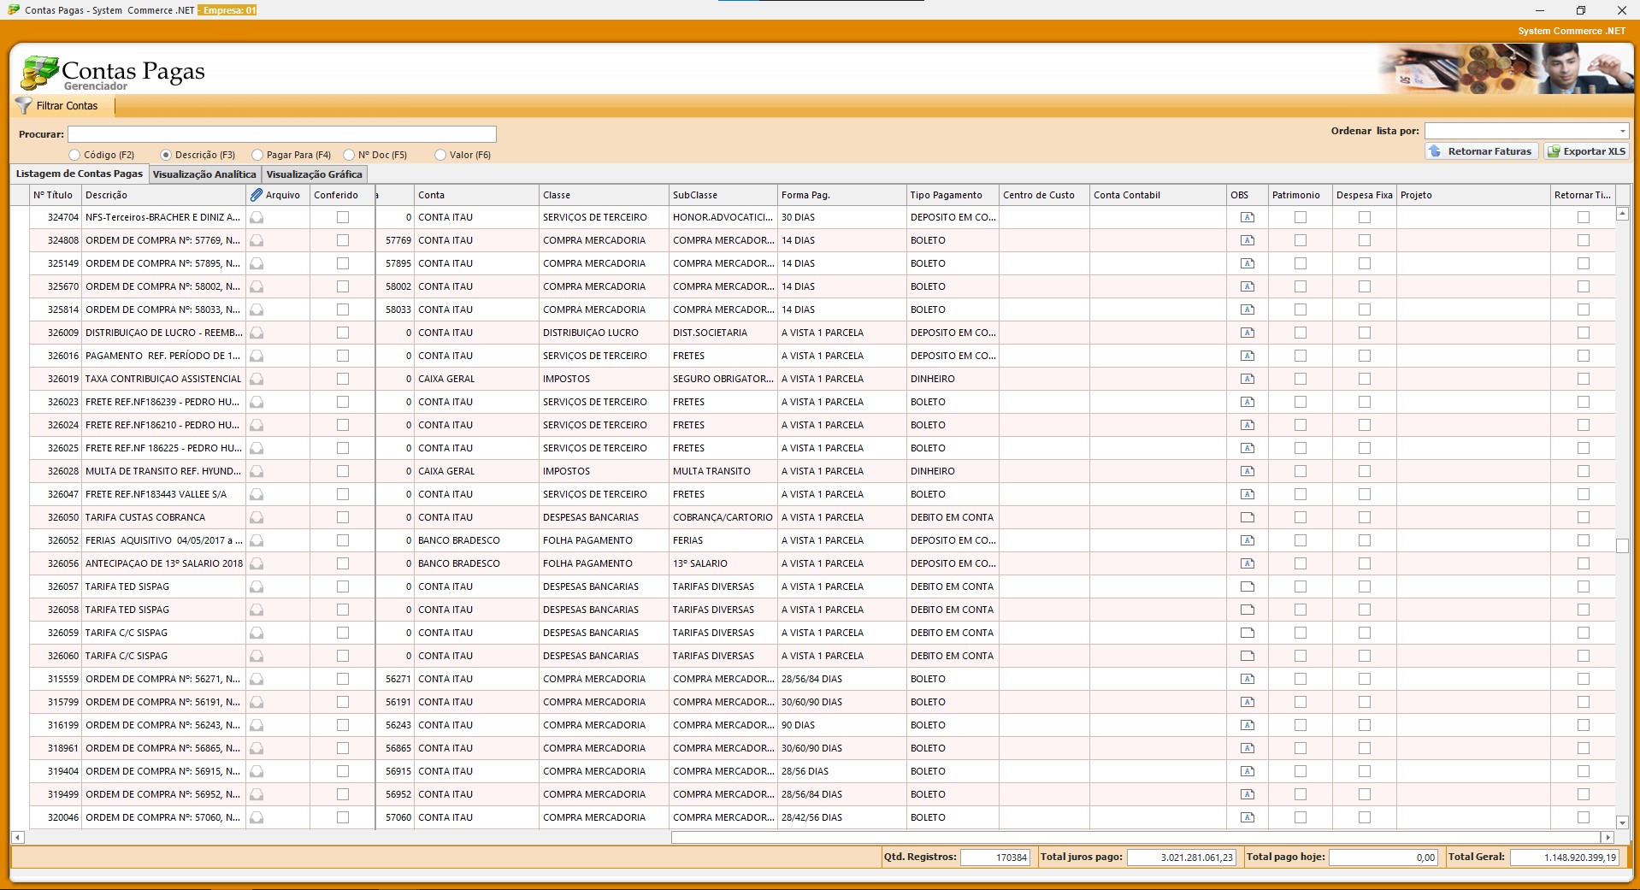Click the vertical scrollbar down arrow
1640x890 pixels.
tap(1621, 822)
